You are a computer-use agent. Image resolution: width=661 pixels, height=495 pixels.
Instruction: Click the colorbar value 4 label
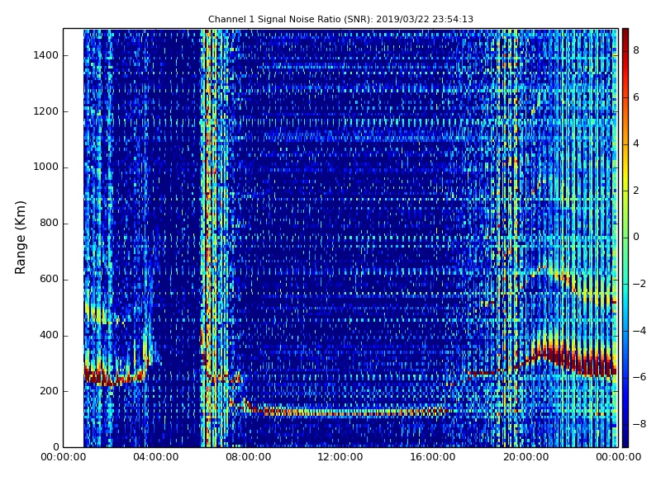pos(636,144)
